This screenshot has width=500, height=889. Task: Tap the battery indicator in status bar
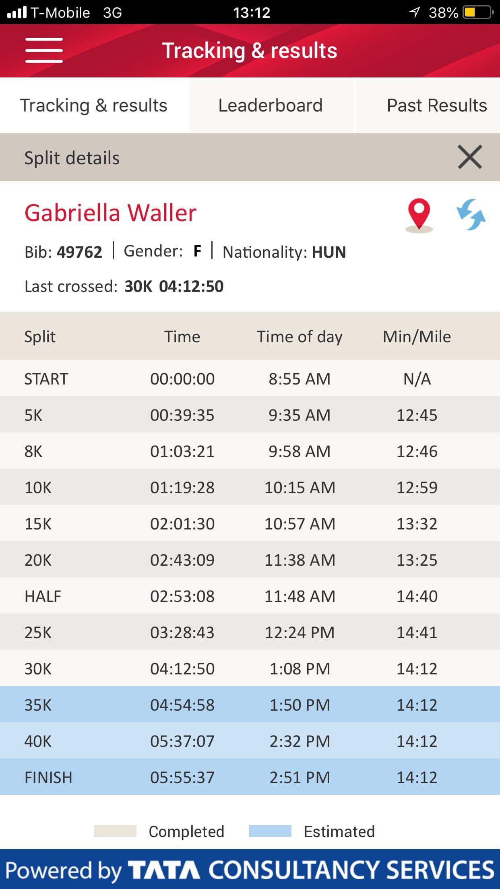(x=477, y=12)
